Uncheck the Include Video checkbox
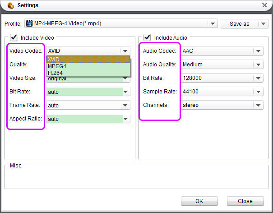 (14, 37)
